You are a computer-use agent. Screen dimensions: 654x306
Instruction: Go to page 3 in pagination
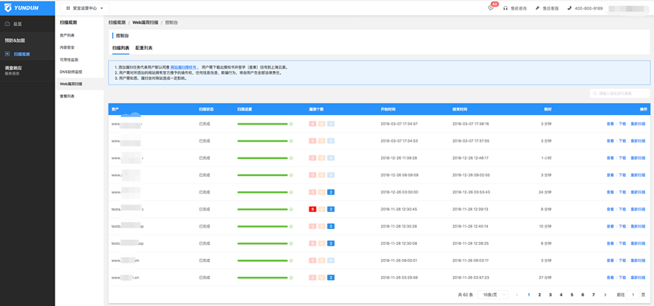click(x=550, y=295)
